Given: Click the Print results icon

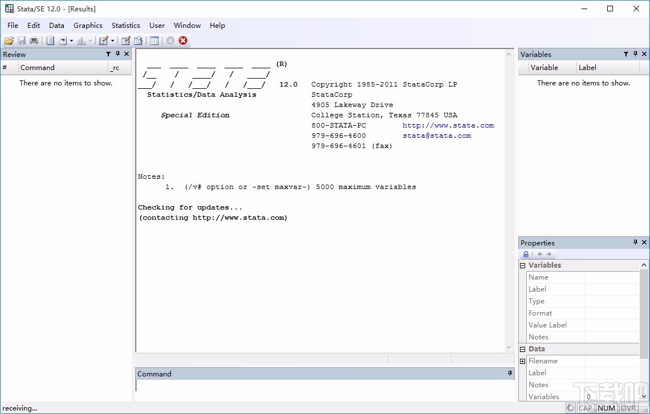Looking at the screenshot, I should click(x=34, y=40).
